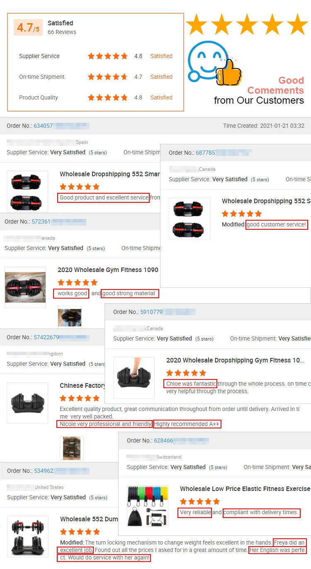Click the Product Quality star rating
311x569 pixels.
point(108,97)
